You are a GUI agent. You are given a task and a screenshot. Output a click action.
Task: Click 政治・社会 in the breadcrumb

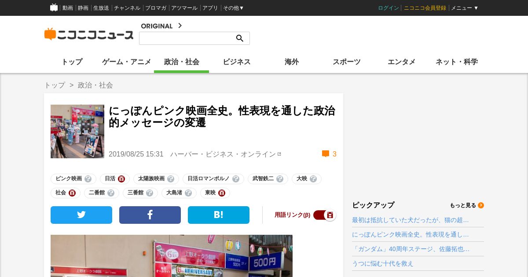click(95, 85)
